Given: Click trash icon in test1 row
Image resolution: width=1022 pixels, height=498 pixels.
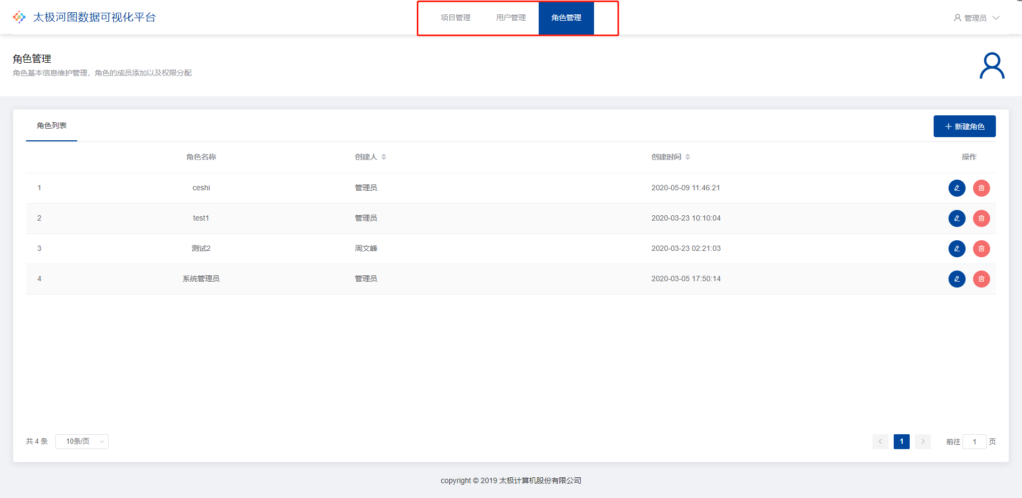Looking at the screenshot, I should 981,218.
